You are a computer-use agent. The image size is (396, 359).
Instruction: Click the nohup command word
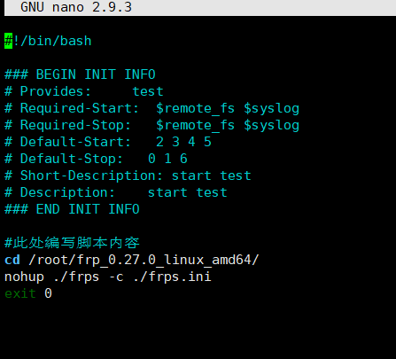[24, 277]
